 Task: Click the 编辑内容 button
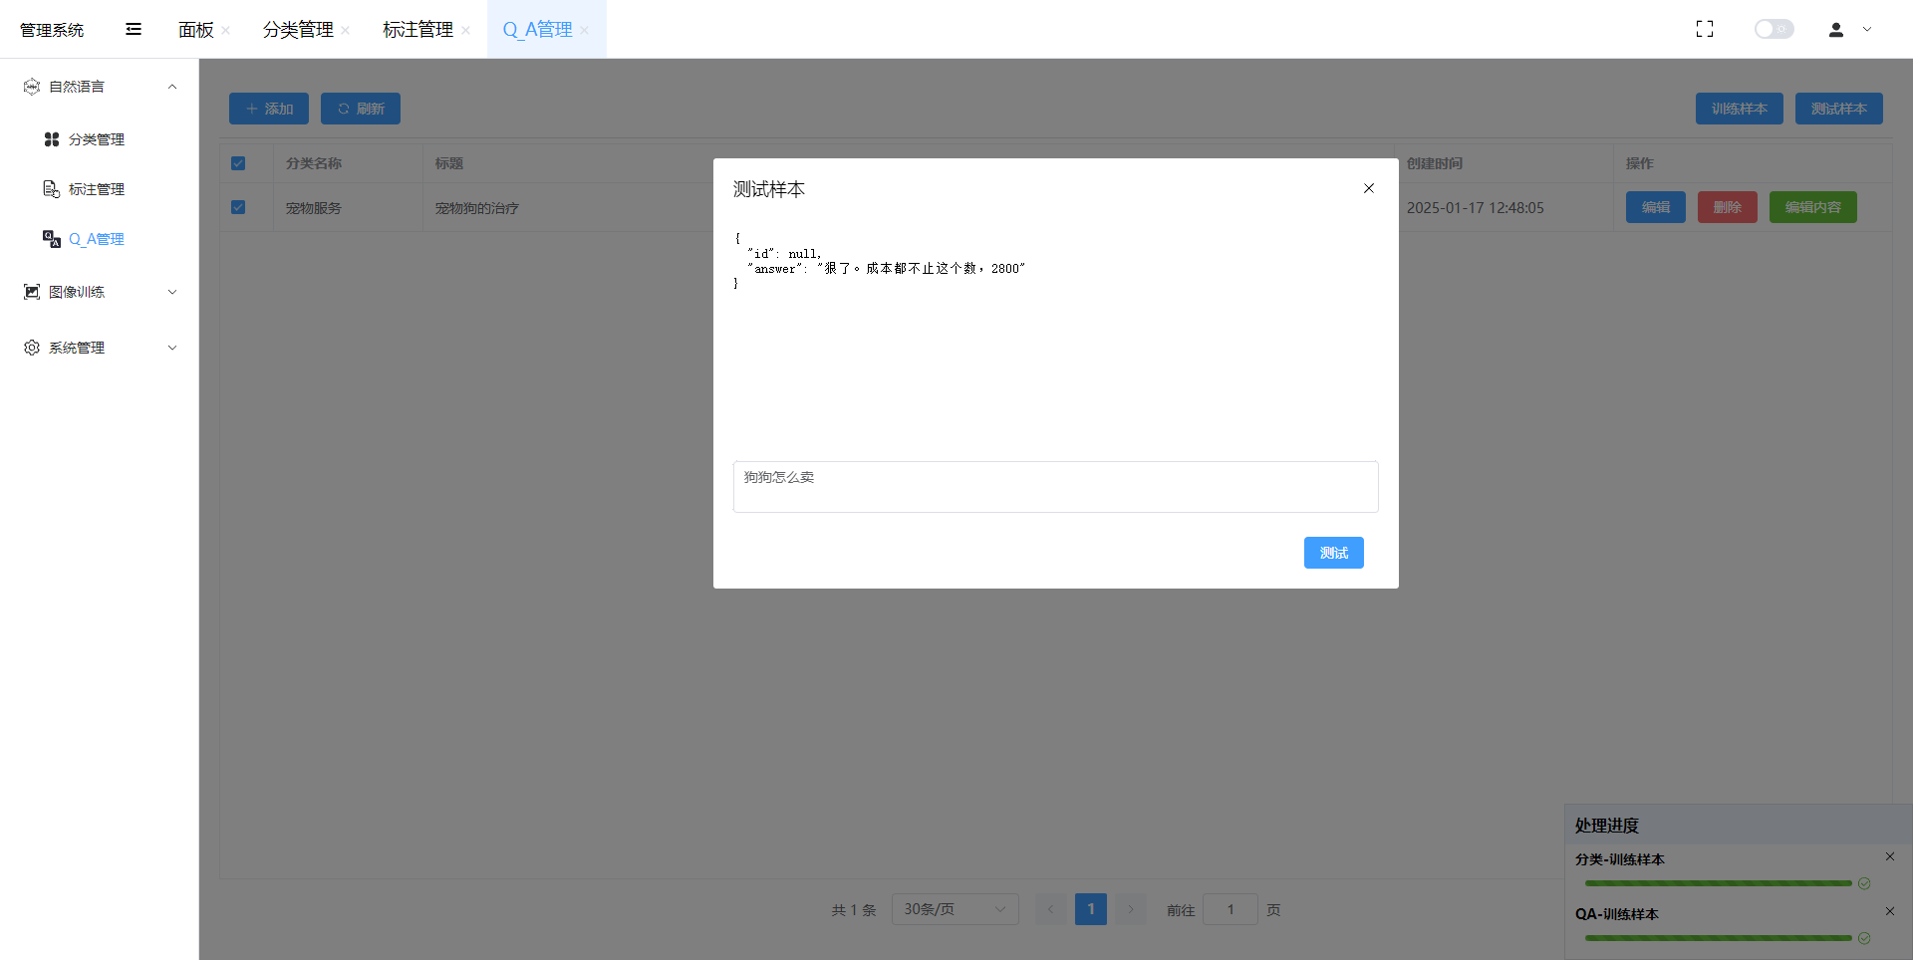(x=1813, y=207)
